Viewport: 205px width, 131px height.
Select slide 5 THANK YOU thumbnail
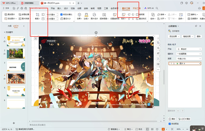(x=16, y=91)
